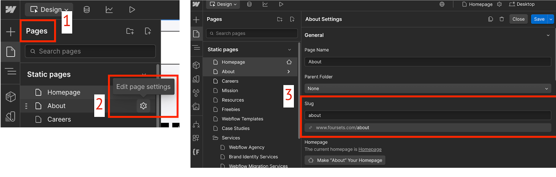
Task: Open the analytics chart icon in left screenshot
Action: (109, 10)
